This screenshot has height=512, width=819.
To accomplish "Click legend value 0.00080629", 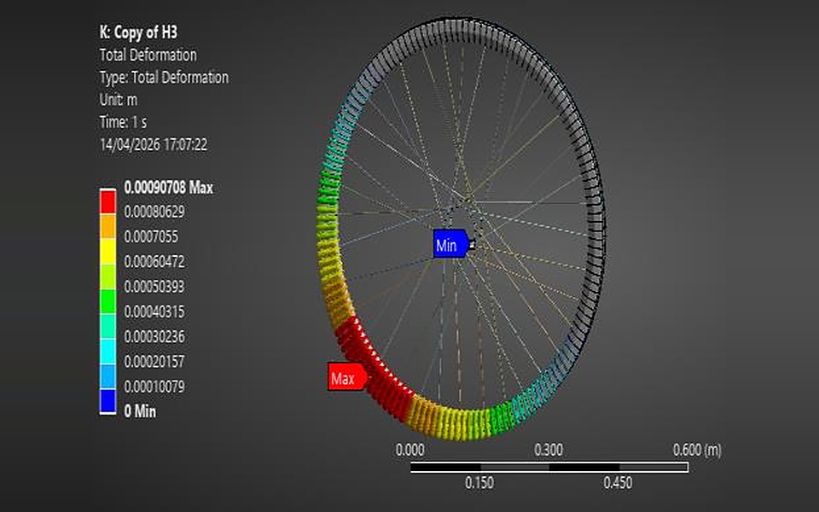I will point(154,212).
